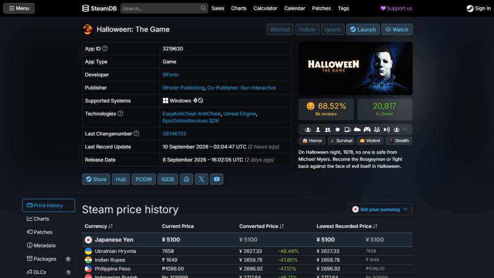Open the hamburger Menu button
Screen dimensions: 494x278
[x=19, y=8]
